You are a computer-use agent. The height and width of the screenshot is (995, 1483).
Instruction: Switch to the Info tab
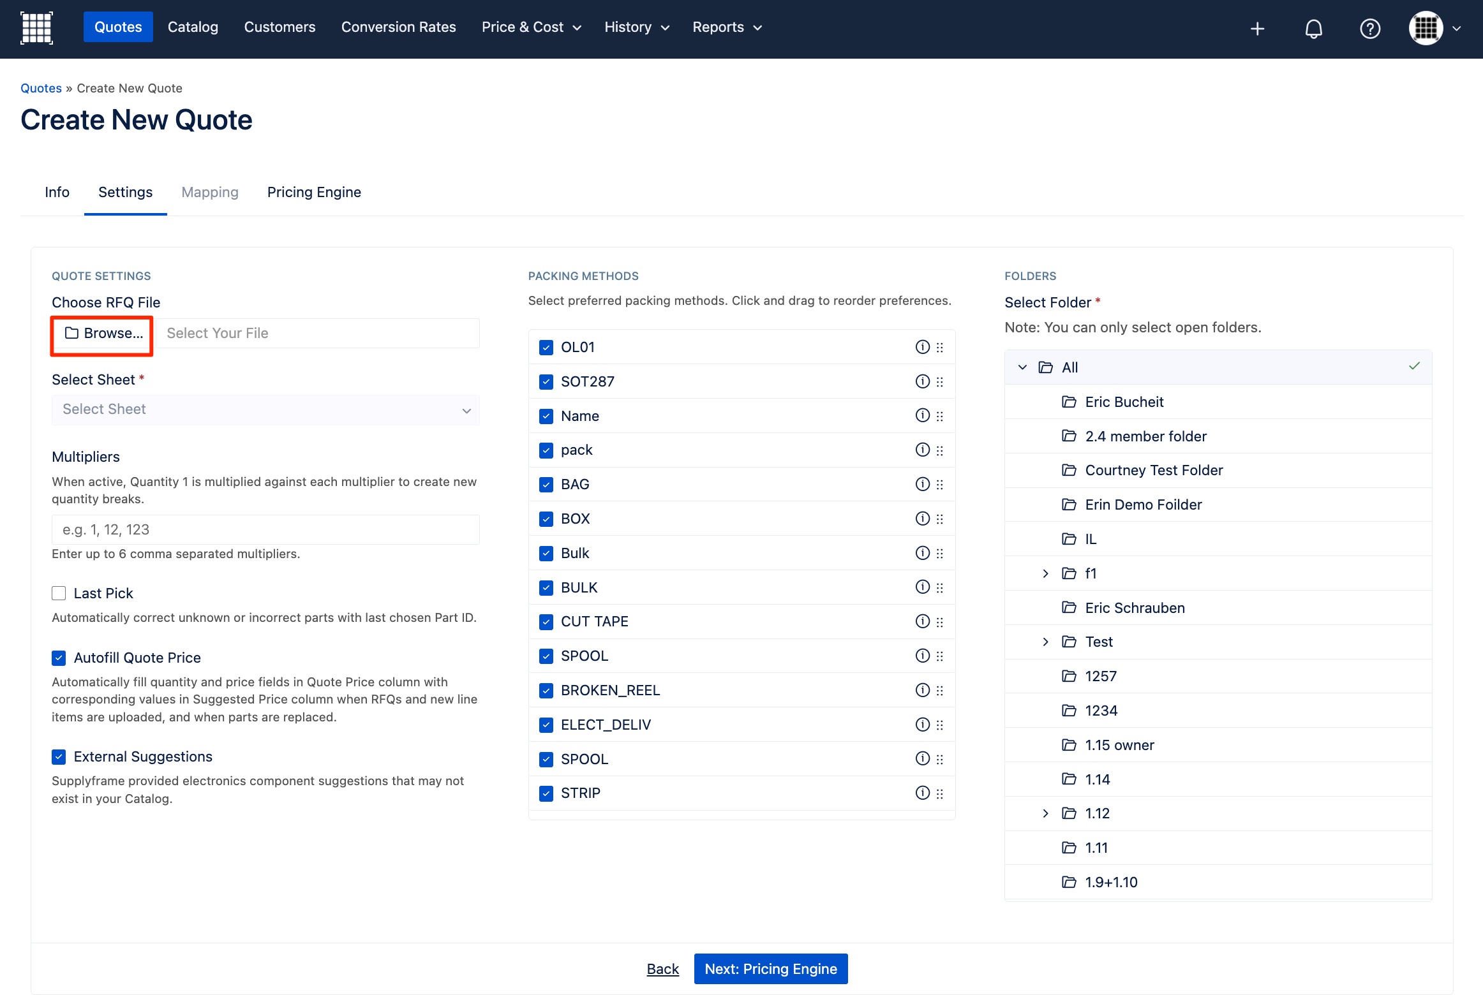point(57,192)
